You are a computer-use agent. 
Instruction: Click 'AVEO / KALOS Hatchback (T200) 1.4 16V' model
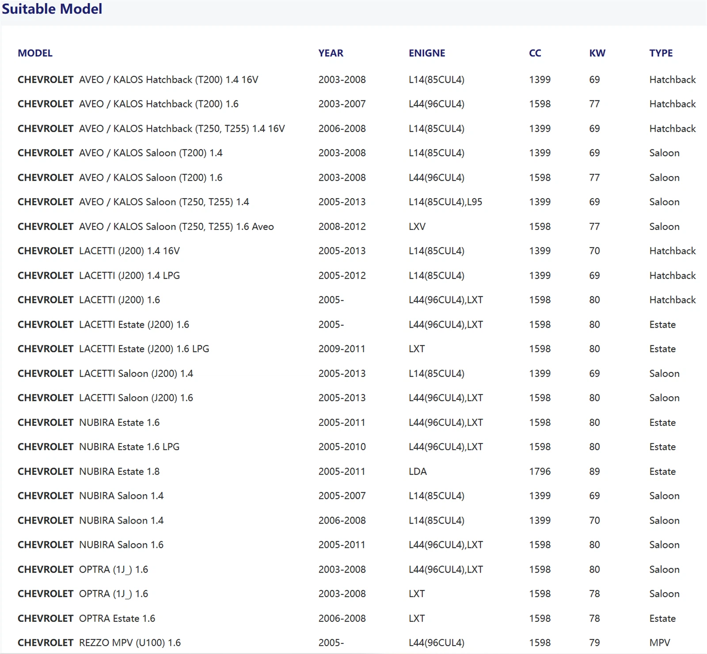pos(169,80)
